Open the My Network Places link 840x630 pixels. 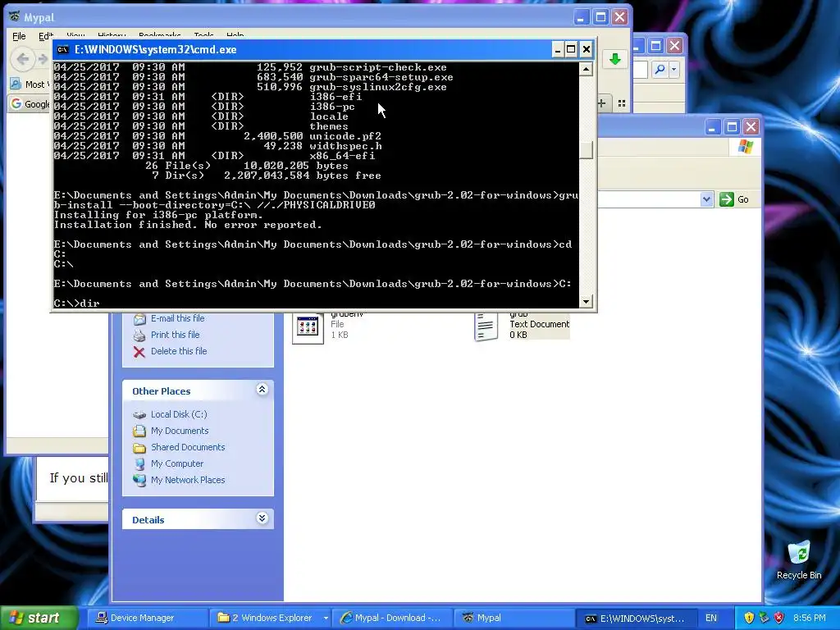pos(188,480)
